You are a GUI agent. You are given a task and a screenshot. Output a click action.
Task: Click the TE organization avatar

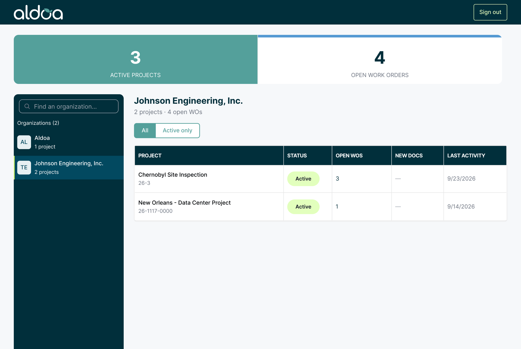point(24,167)
